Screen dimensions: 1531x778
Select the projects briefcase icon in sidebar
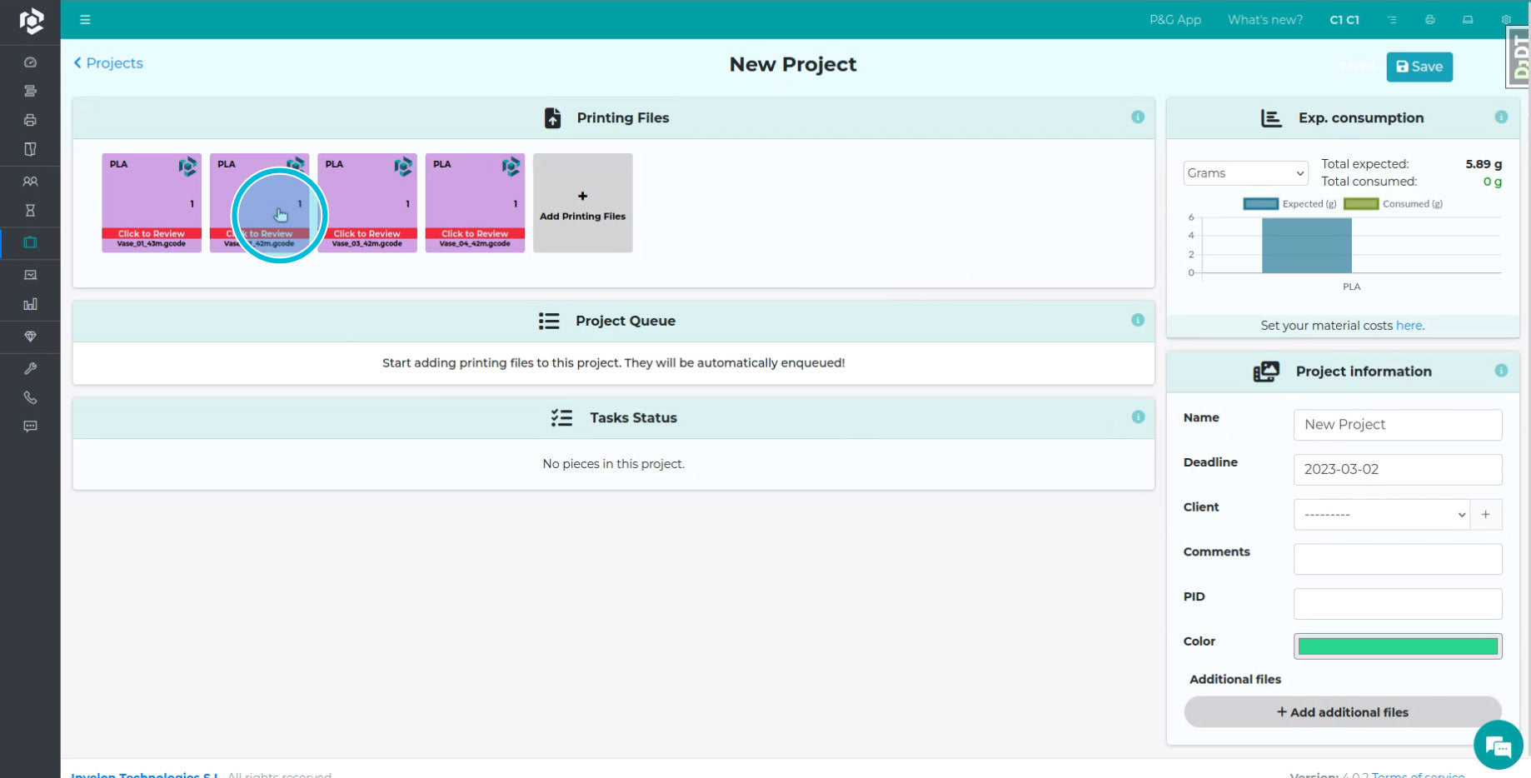tap(30, 242)
